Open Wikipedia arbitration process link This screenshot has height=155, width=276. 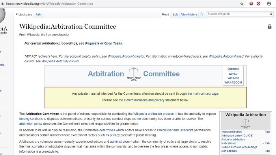coord(153,114)
